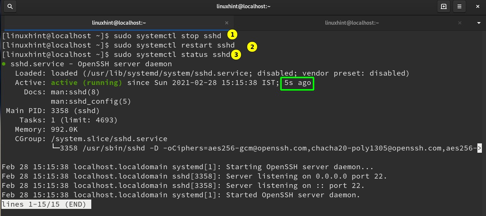Open the hamburger menu
Viewport: 486px width, 216px height.
coord(459,6)
